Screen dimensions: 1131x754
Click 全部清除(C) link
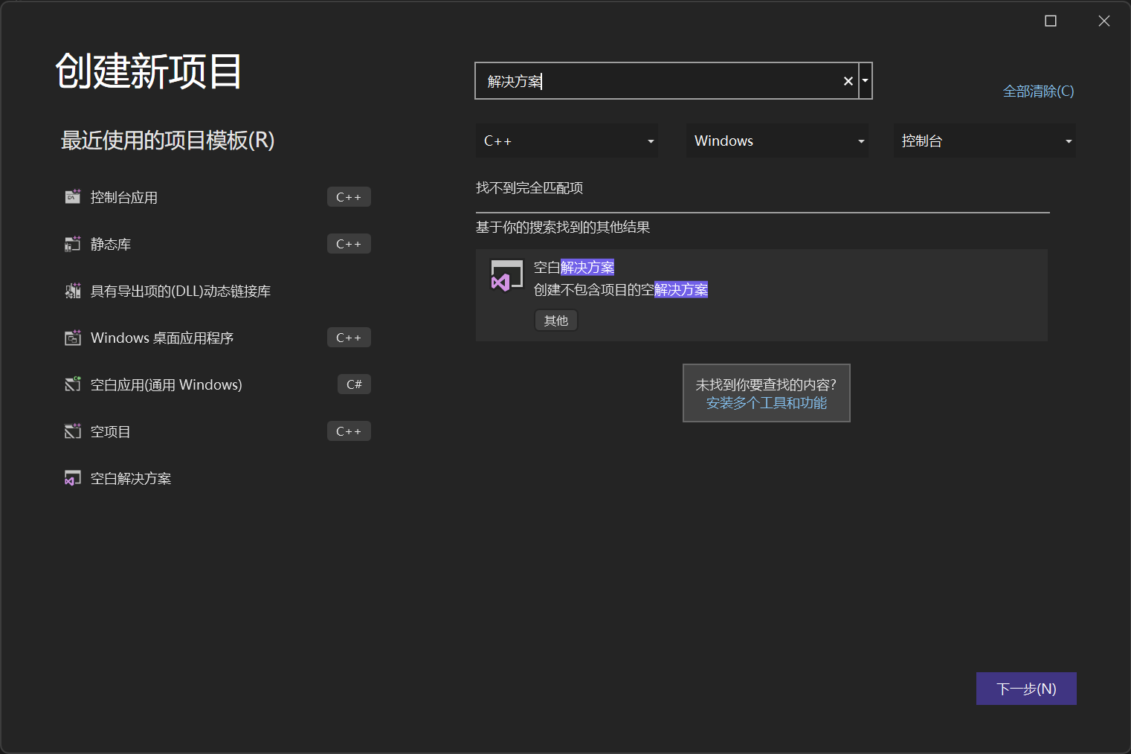pyautogui.click(x=1038, y=91)
